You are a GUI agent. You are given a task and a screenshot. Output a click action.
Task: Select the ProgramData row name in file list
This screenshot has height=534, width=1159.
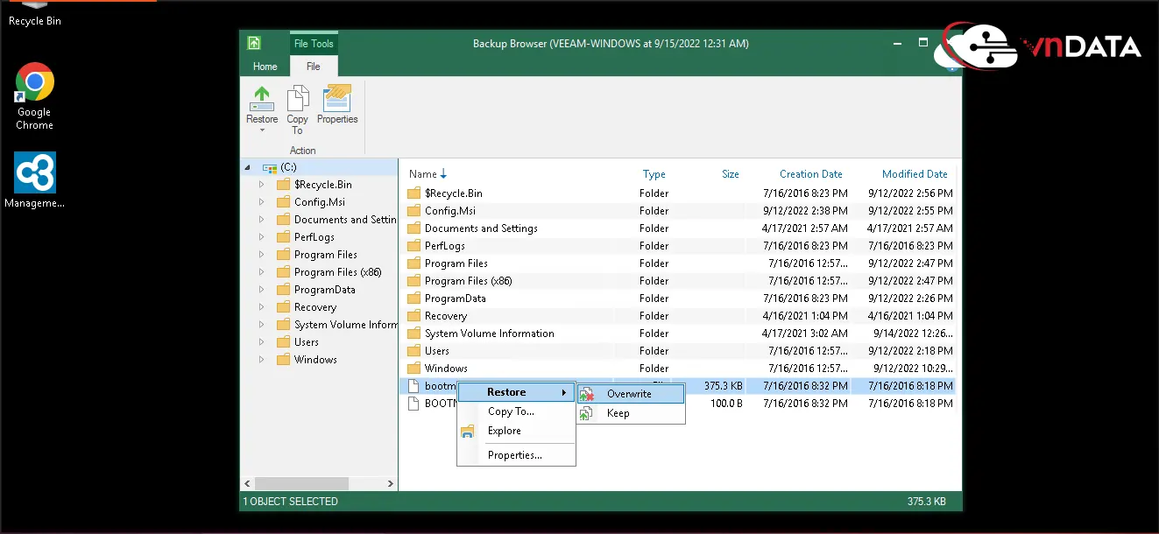[456, 299]
